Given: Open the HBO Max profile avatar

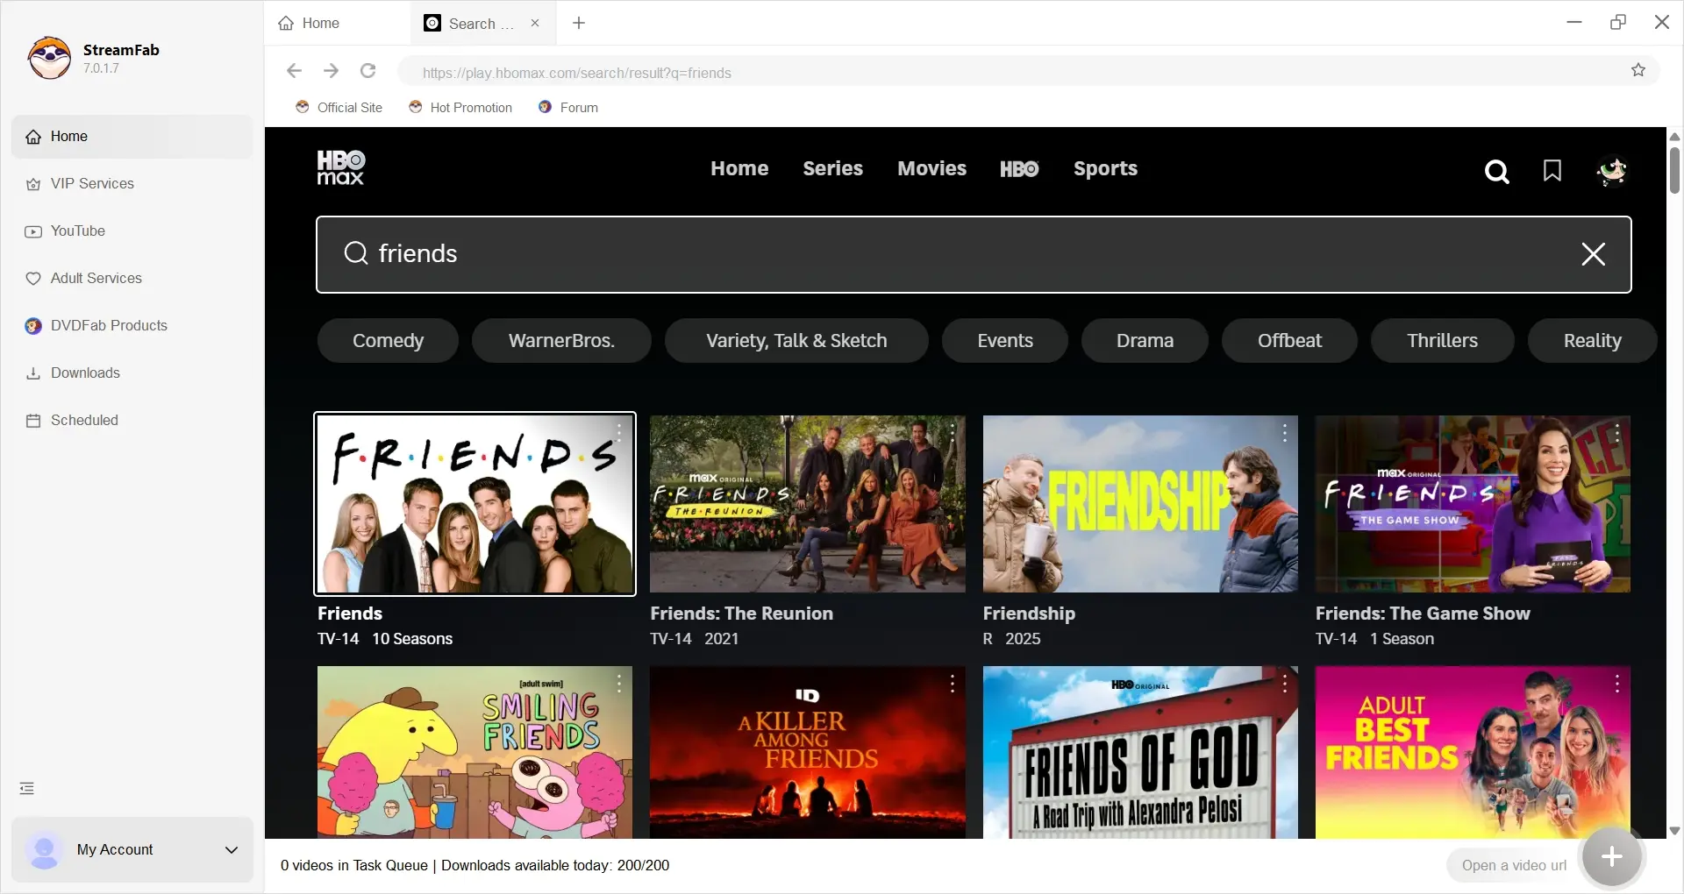Looking at the screenshot, I should [x=1612, y=171].
